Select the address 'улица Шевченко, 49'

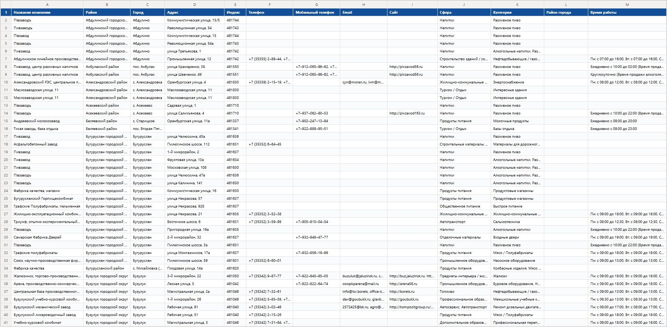click(x=194, y=75)
